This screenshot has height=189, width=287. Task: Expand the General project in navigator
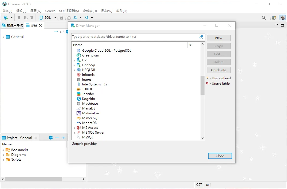3,37
